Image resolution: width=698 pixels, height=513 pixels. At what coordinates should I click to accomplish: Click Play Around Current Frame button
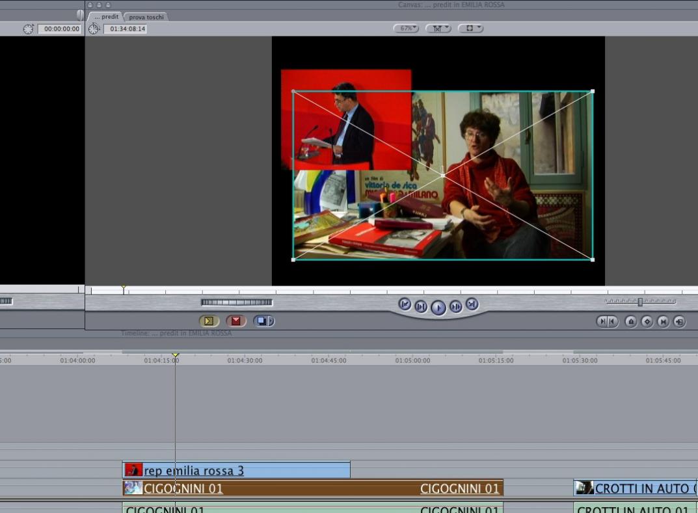point(456,306)
